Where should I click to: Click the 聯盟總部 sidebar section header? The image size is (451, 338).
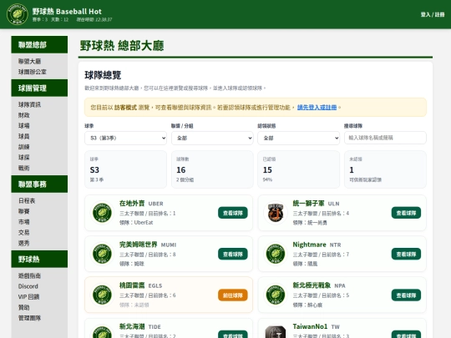(x=39, y=44)
